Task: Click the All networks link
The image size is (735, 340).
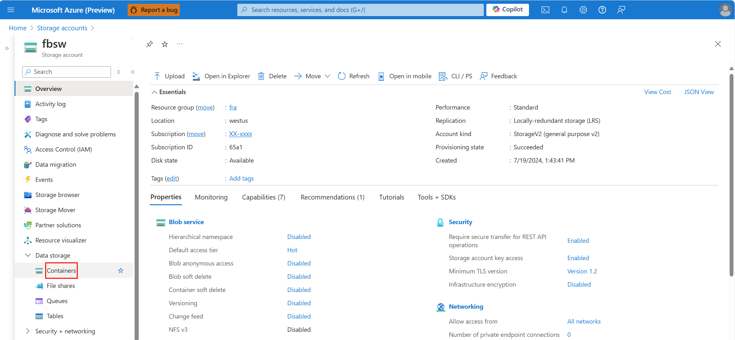Action: tap(584, 321)
